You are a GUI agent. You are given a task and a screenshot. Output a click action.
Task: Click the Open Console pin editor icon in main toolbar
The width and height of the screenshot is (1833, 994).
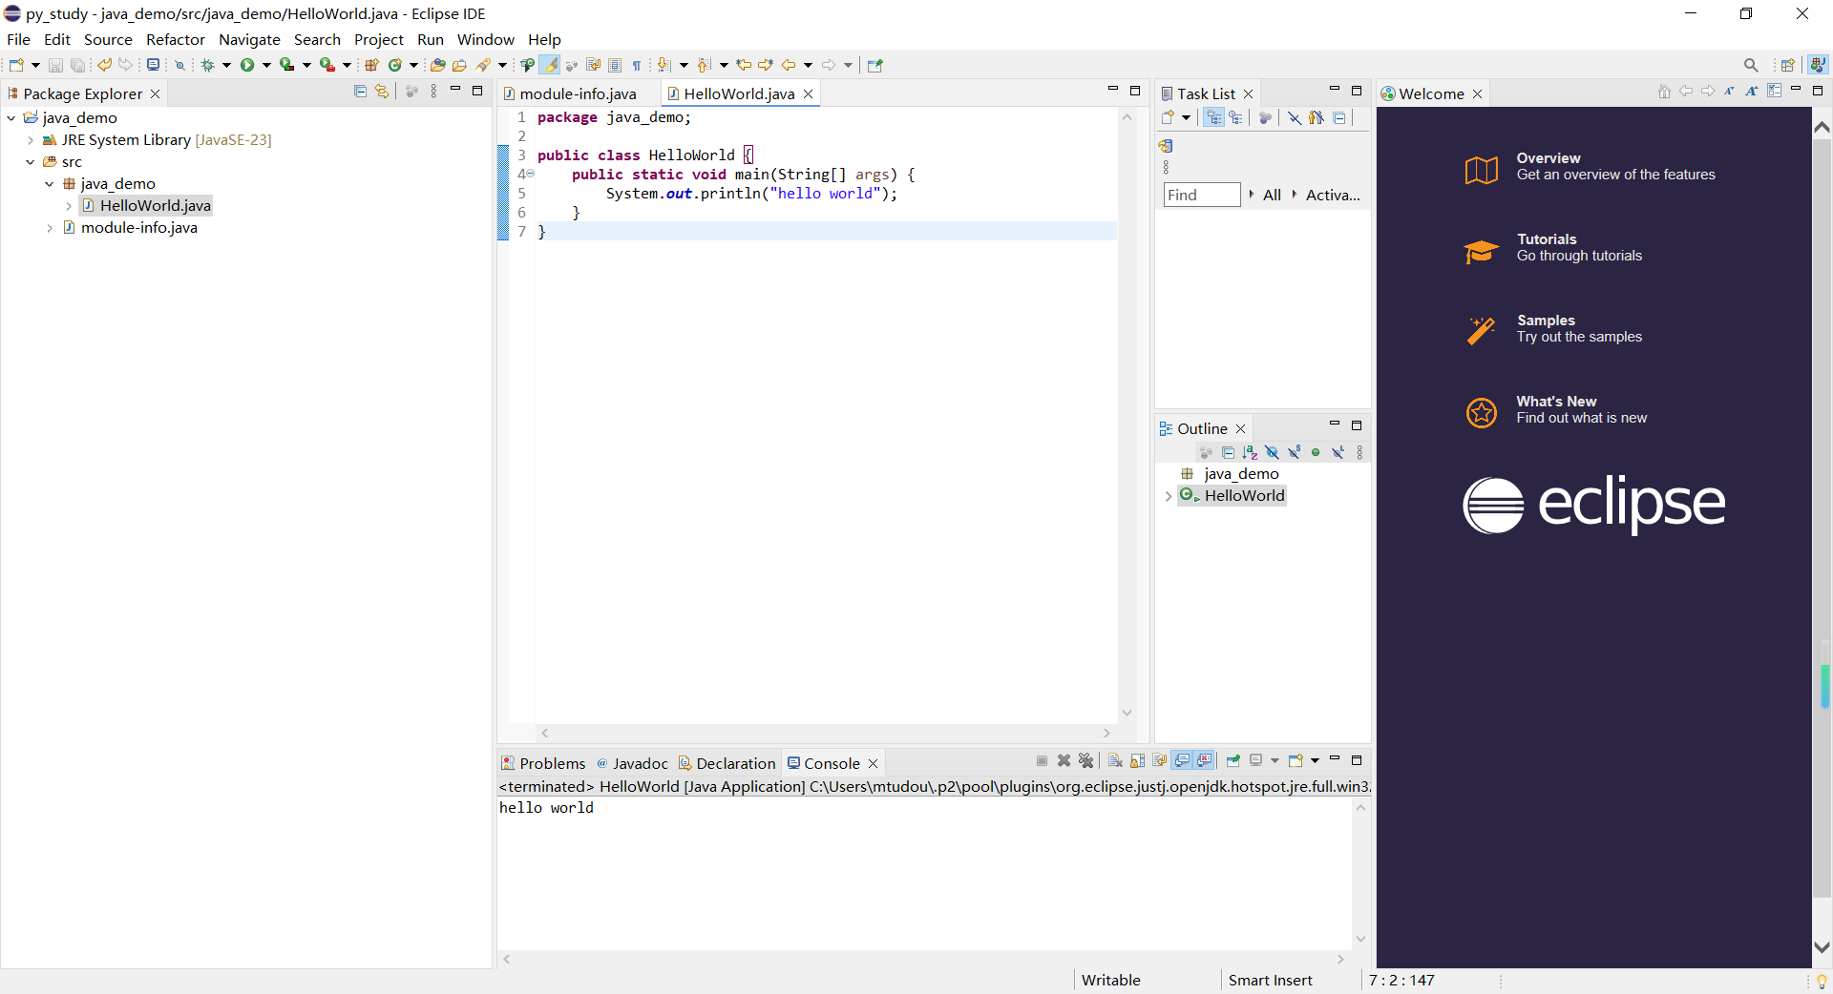pyautogui.click(x=874, y=65)
